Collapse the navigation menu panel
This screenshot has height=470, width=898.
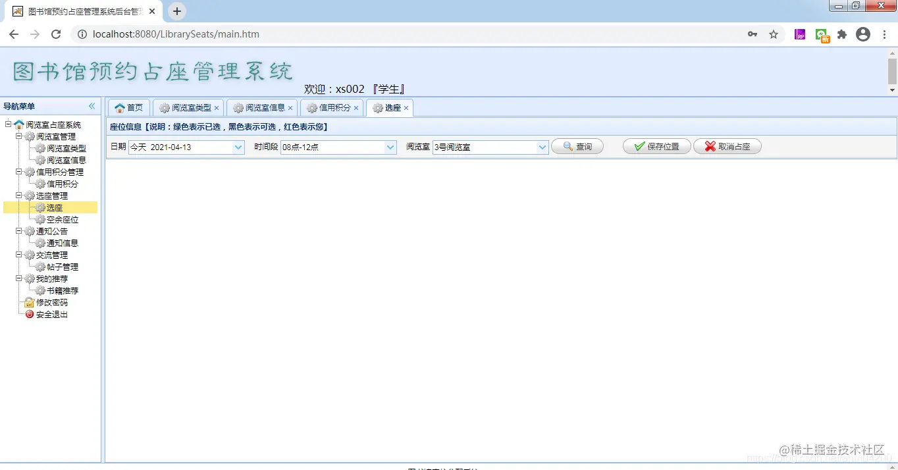(x=92, y=106)
